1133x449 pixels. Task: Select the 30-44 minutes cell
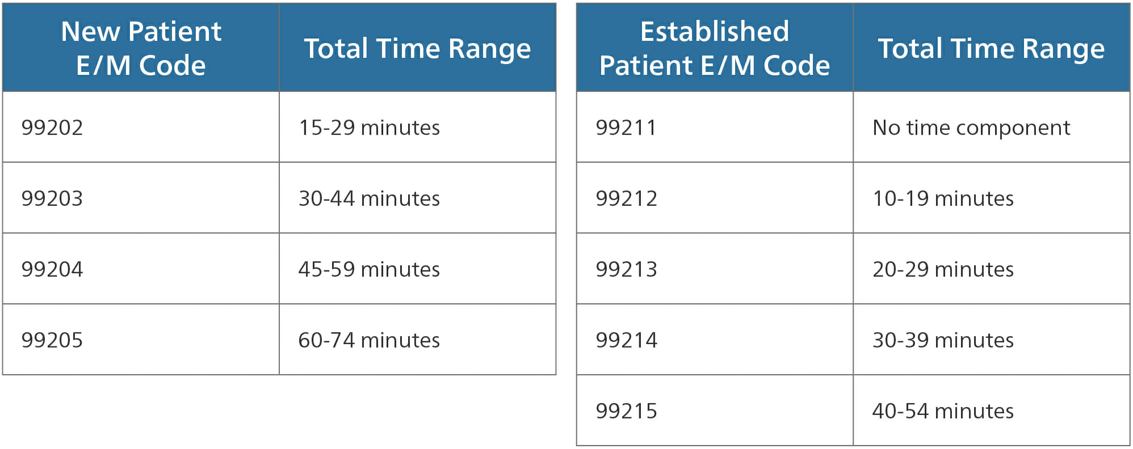click(x=369, y=198)
